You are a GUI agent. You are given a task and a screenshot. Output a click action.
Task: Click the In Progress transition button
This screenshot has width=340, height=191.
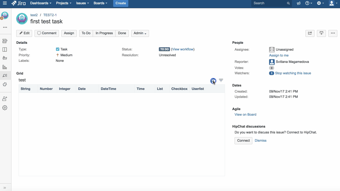[x=104, y=33]
